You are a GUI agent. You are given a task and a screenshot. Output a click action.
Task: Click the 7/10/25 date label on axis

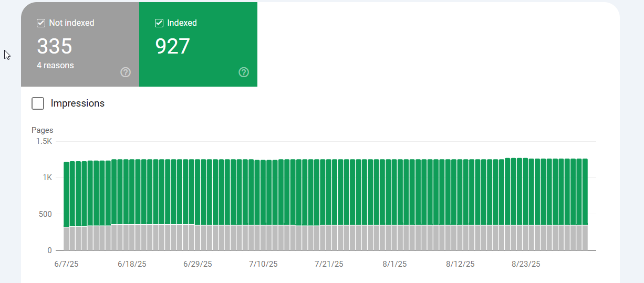(264, 264)
